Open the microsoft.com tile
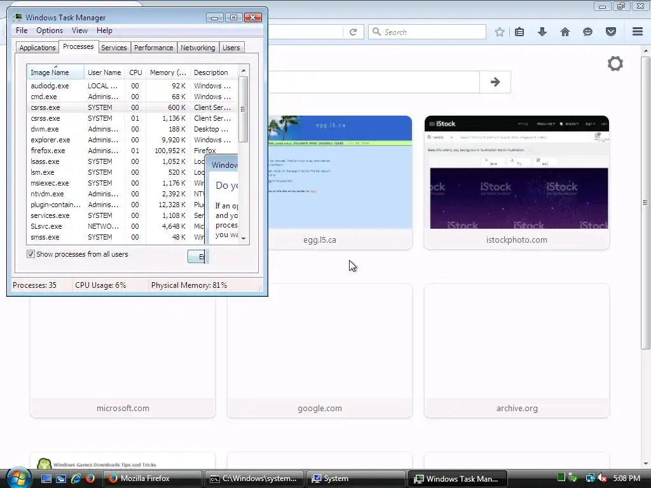Image resolution: width=651 pixels, height=488 pixels. [x=123, y=357]
